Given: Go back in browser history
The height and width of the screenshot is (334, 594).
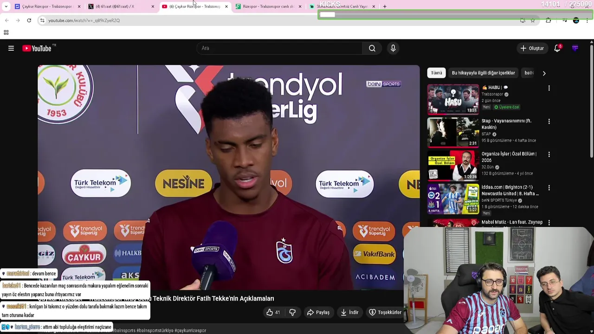Looking at the screenshot, I should tap(6, 20).
